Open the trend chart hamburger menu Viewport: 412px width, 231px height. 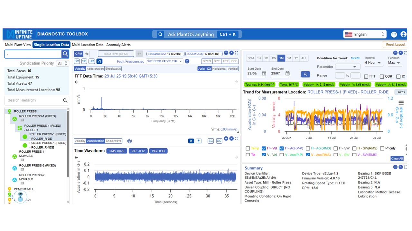pos(401,103)
